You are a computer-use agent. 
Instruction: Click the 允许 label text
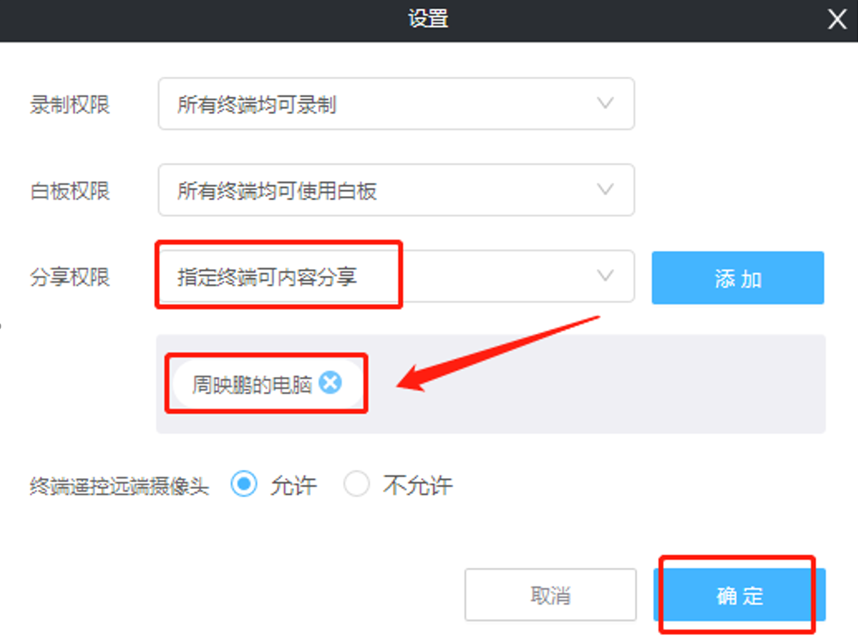[x=293, y=485]
